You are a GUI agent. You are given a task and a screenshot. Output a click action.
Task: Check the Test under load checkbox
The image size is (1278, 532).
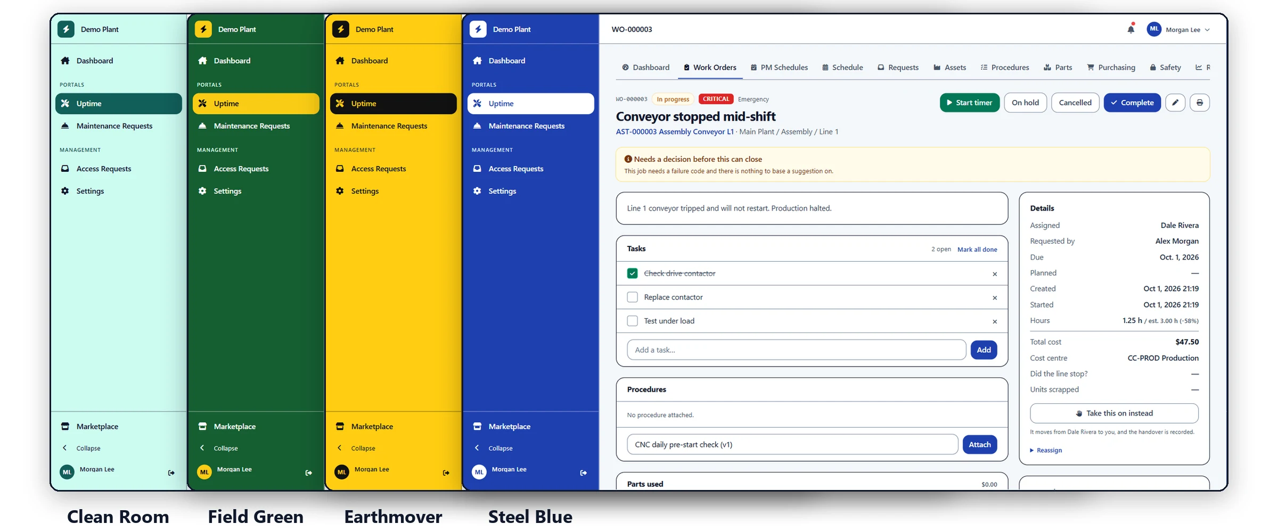[x=632, y=321]
